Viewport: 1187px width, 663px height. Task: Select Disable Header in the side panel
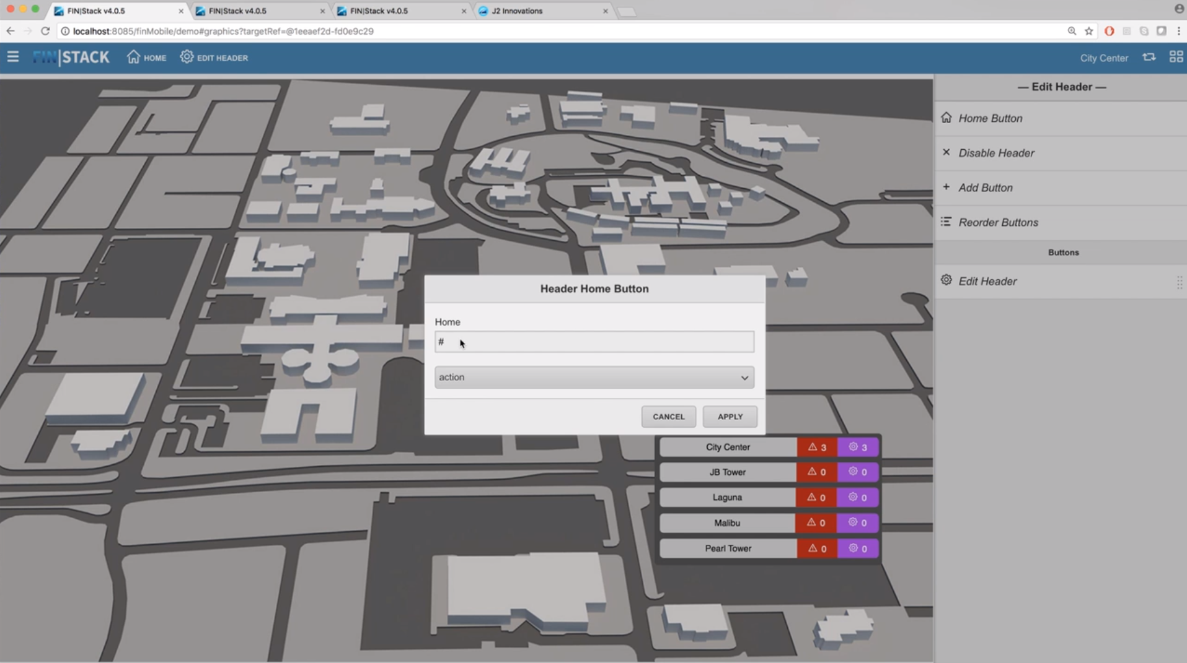[x=995, y=153]
